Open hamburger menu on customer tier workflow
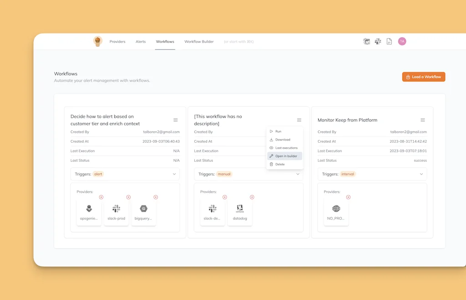 tap(176, 120)
